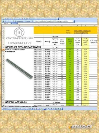Screen dimensions: 99x133
Task: Open the Избранное (Favorites) menu
Action: coord(20,21)
